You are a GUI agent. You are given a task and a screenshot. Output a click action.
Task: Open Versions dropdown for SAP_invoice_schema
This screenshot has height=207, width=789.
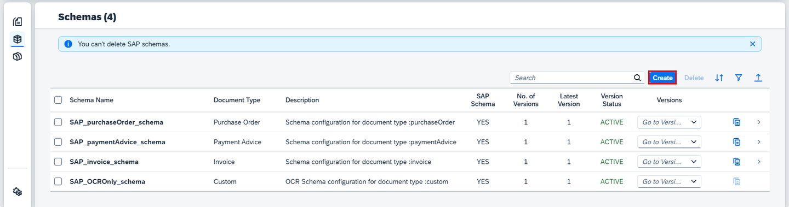pyautogui.click(x=669, y=162)
